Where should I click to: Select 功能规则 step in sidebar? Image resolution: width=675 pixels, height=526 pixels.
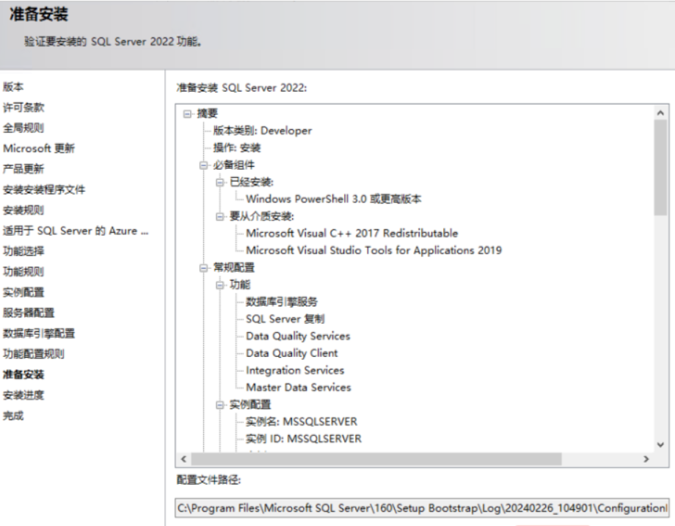click(x=23, y=272)
